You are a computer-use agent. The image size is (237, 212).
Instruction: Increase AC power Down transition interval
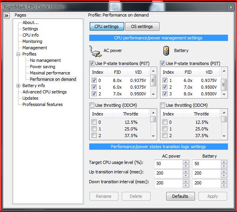pyautogui.click(x=186, y=181)
